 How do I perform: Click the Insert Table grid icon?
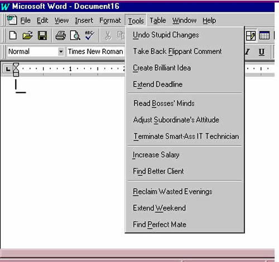(x=264, y=35)
